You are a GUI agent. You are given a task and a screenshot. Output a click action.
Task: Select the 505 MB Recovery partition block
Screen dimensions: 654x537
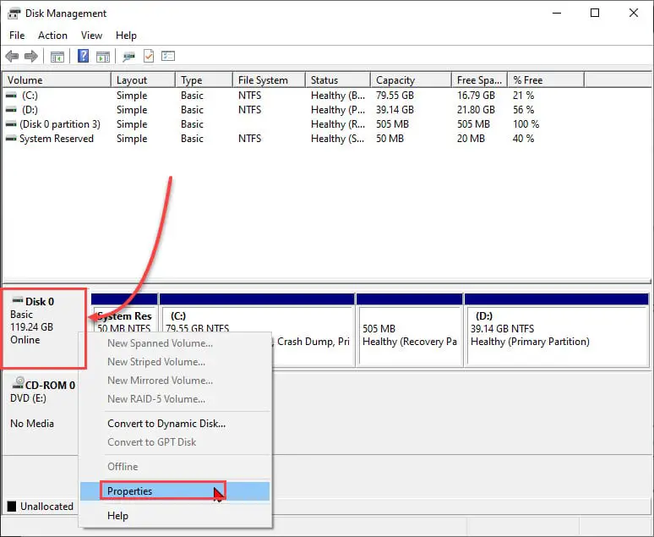409,334
